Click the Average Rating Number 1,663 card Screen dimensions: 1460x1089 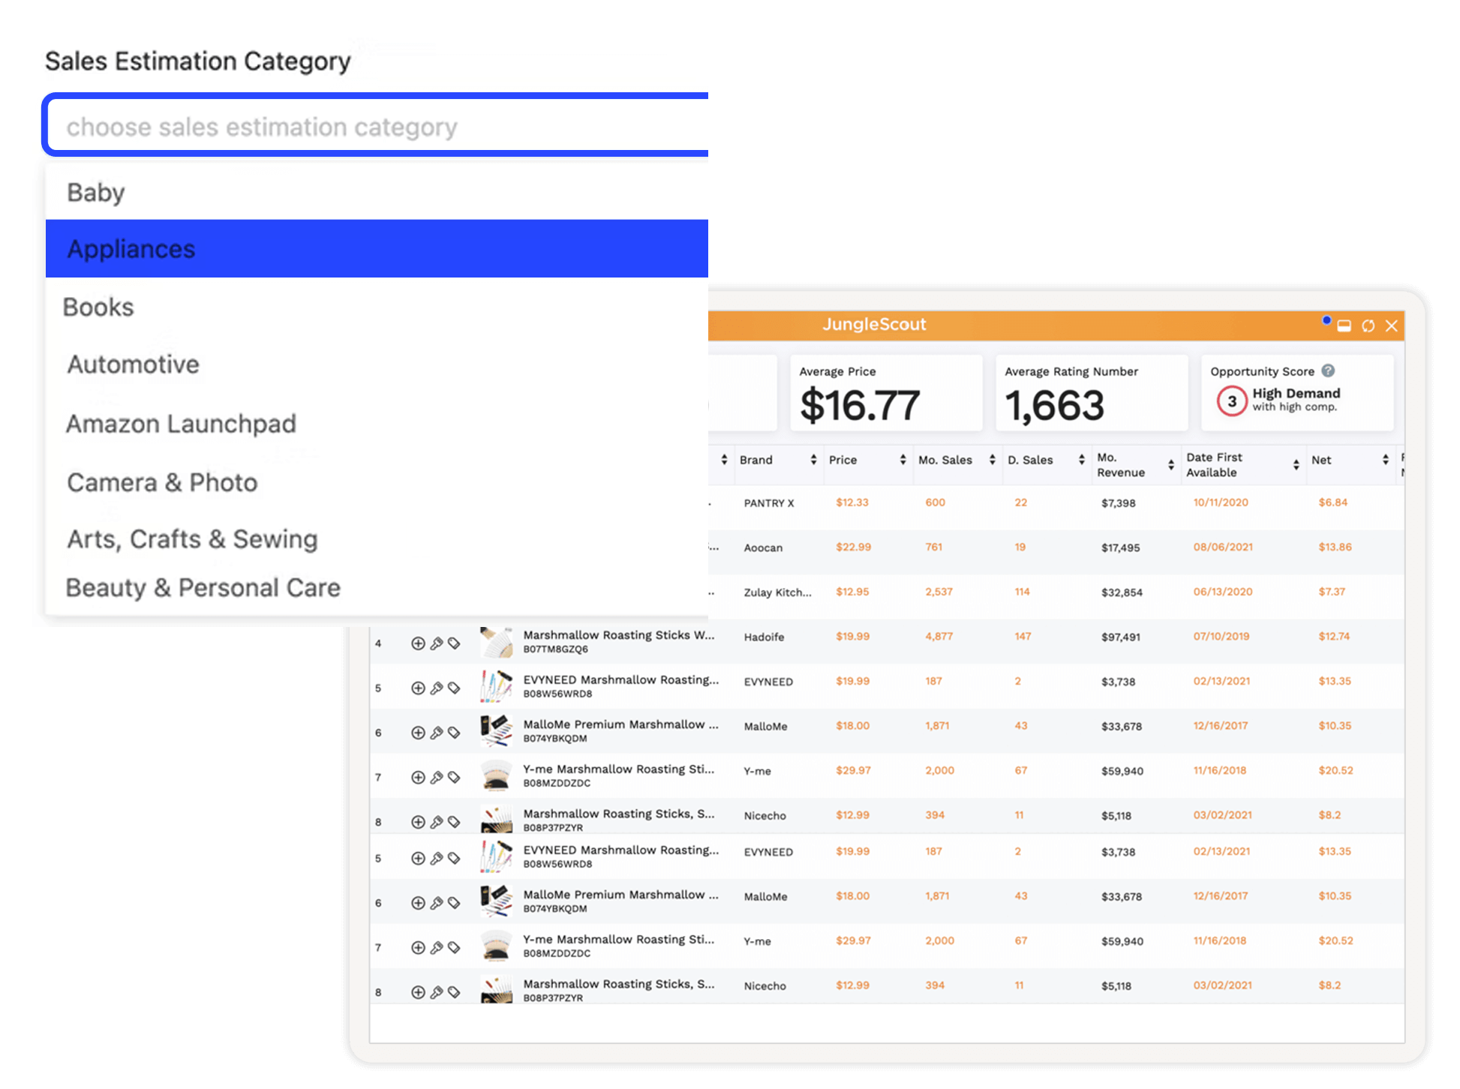click(1092, 393)
